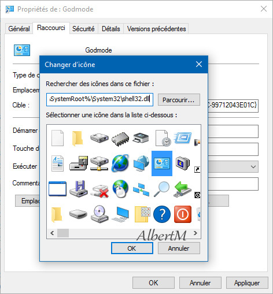The image size is (273, 294).
Task: Choose the highlighted control panel icon
Action: click(162, 163)
